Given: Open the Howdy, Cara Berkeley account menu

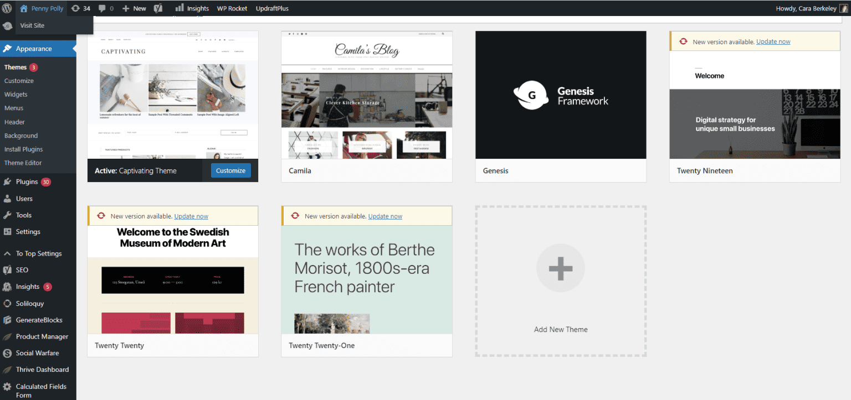Looking at the screenshot, I should click(806, 8).
